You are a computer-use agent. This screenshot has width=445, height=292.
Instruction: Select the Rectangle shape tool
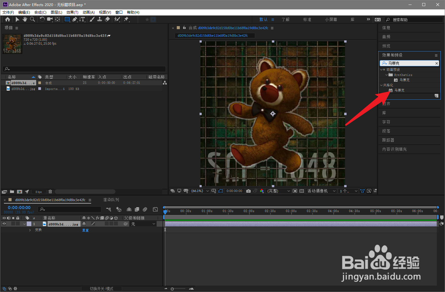pyautogui.click(x=67, y=19)
